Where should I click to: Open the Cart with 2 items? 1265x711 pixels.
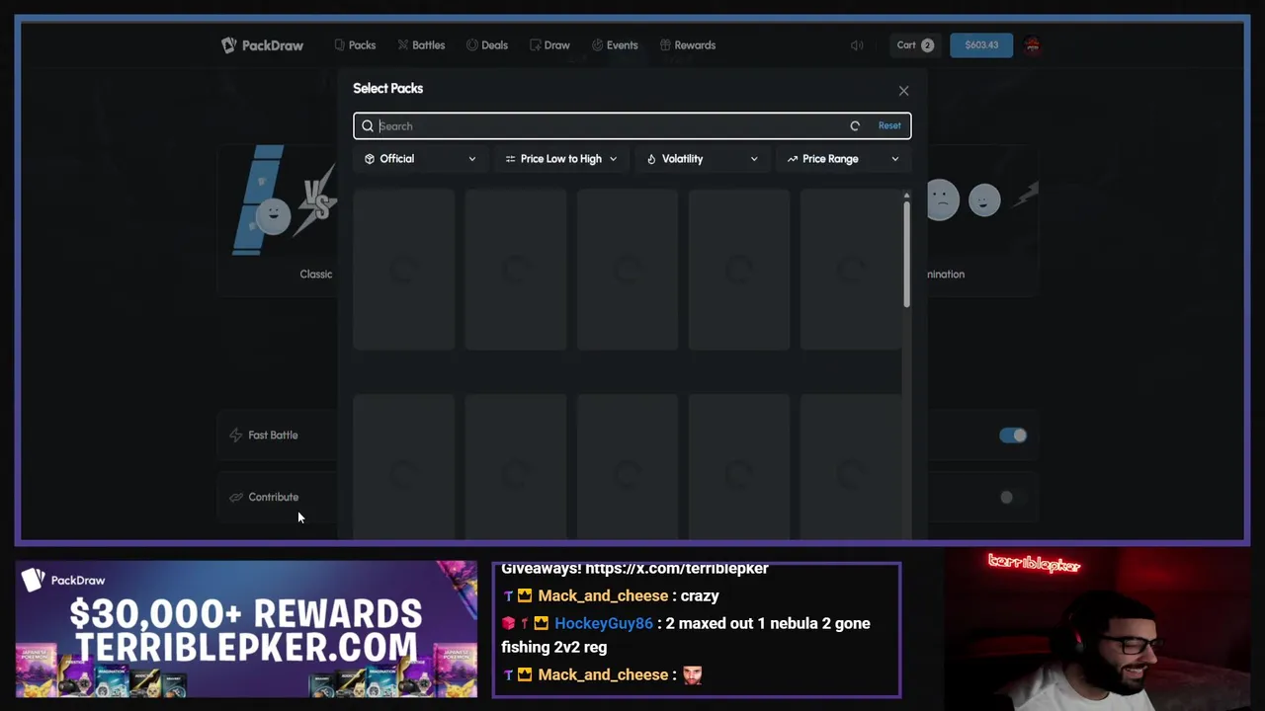tap(915, 45)
